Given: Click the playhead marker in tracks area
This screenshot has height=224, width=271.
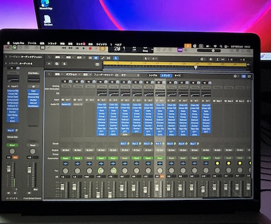Looking at the screenshot, I should pos(196,68).
